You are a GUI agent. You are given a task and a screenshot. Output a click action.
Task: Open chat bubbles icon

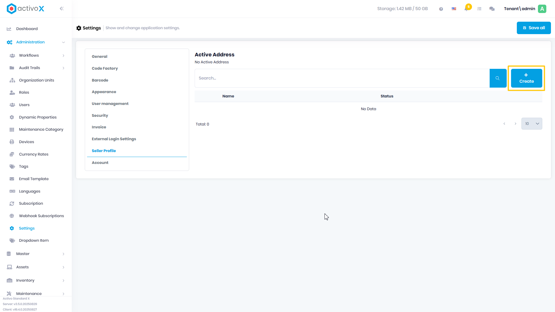[492, 9]
